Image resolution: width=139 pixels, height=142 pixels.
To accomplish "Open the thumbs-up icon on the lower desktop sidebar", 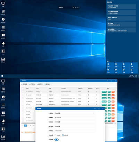I will [3, 121].
